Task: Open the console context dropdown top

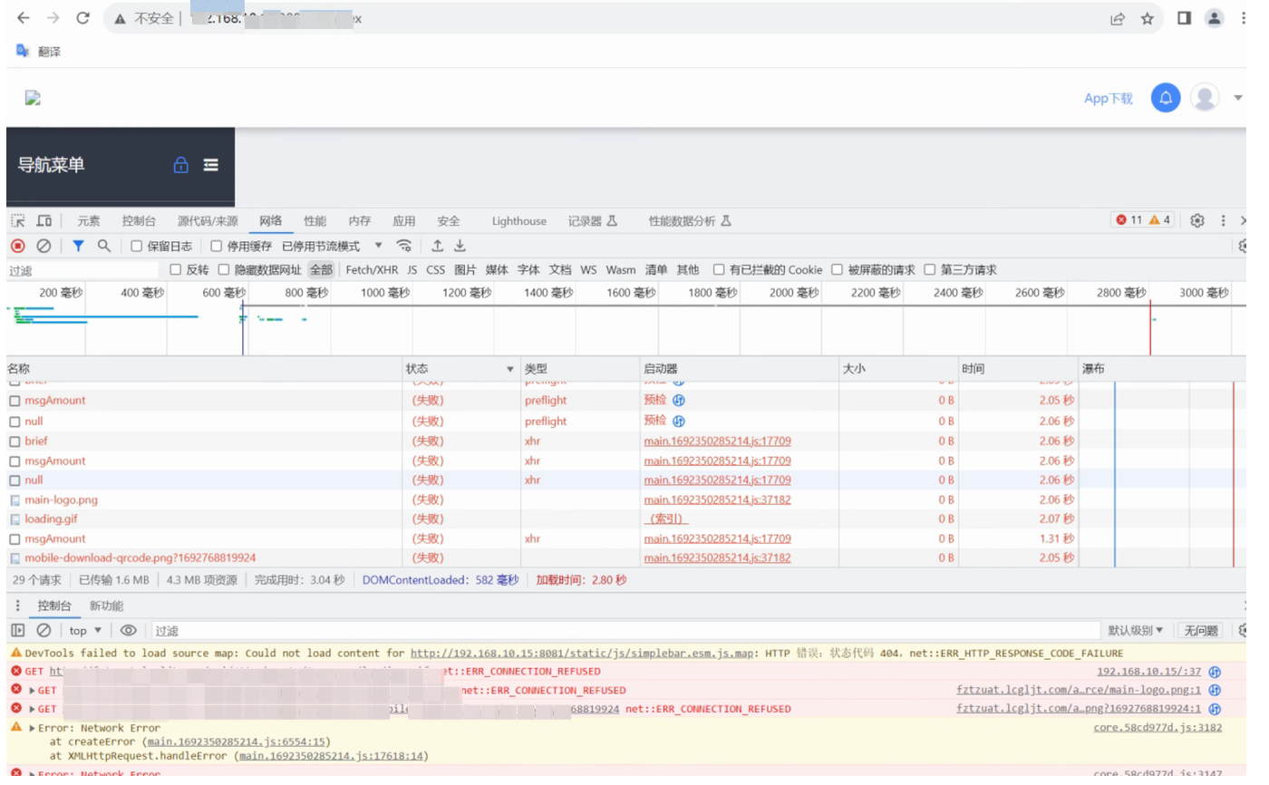Action: point(85,630)
